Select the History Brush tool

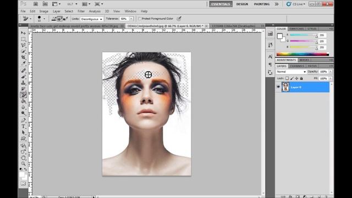(x=23, y=89)
